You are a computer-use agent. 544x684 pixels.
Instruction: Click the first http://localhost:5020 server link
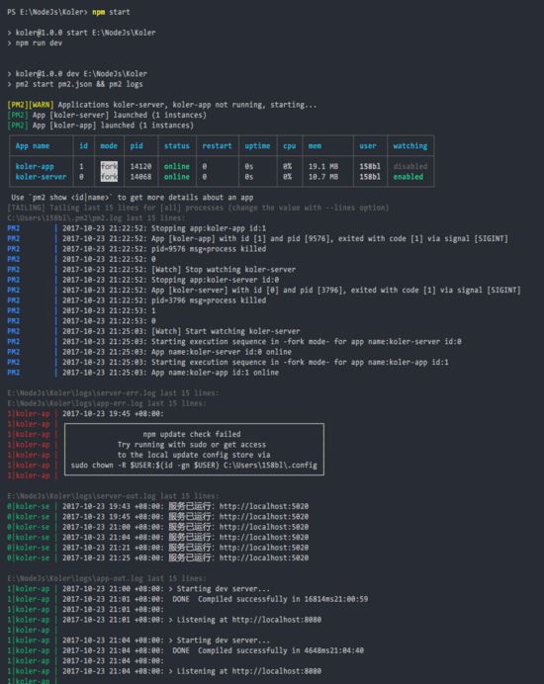point(264,506)
